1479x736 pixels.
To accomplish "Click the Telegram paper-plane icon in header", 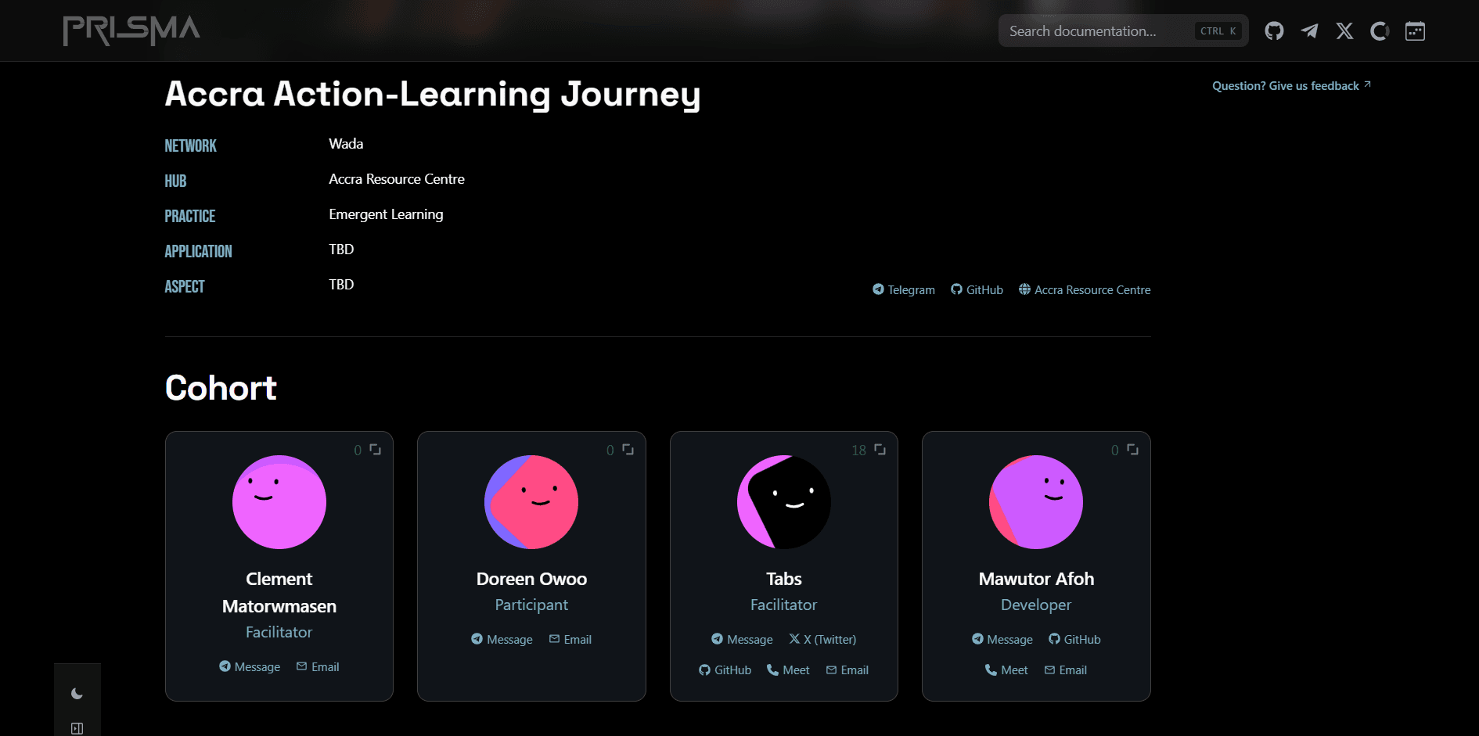I will (1309, 31).
